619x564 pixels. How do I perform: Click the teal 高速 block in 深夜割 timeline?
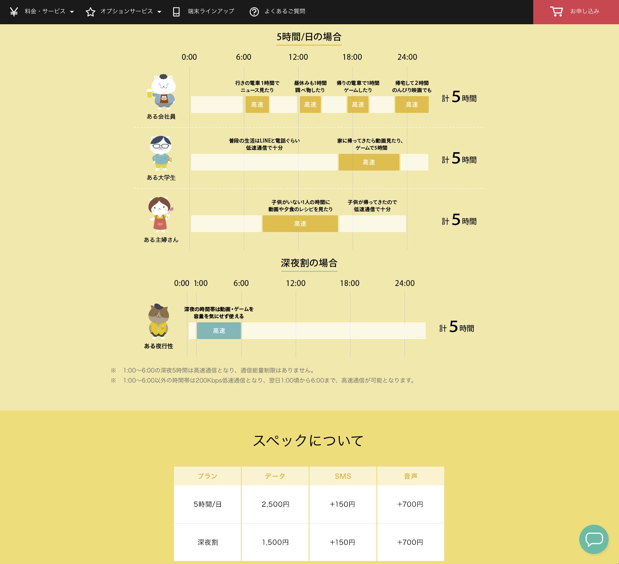[219, 331]
